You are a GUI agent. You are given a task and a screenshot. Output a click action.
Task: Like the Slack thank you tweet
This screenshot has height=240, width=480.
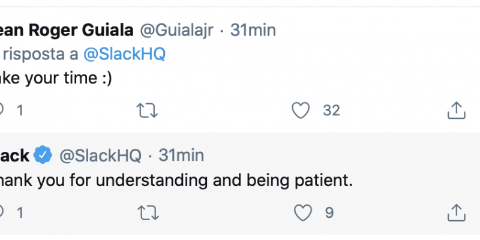[x=303, y=213]
